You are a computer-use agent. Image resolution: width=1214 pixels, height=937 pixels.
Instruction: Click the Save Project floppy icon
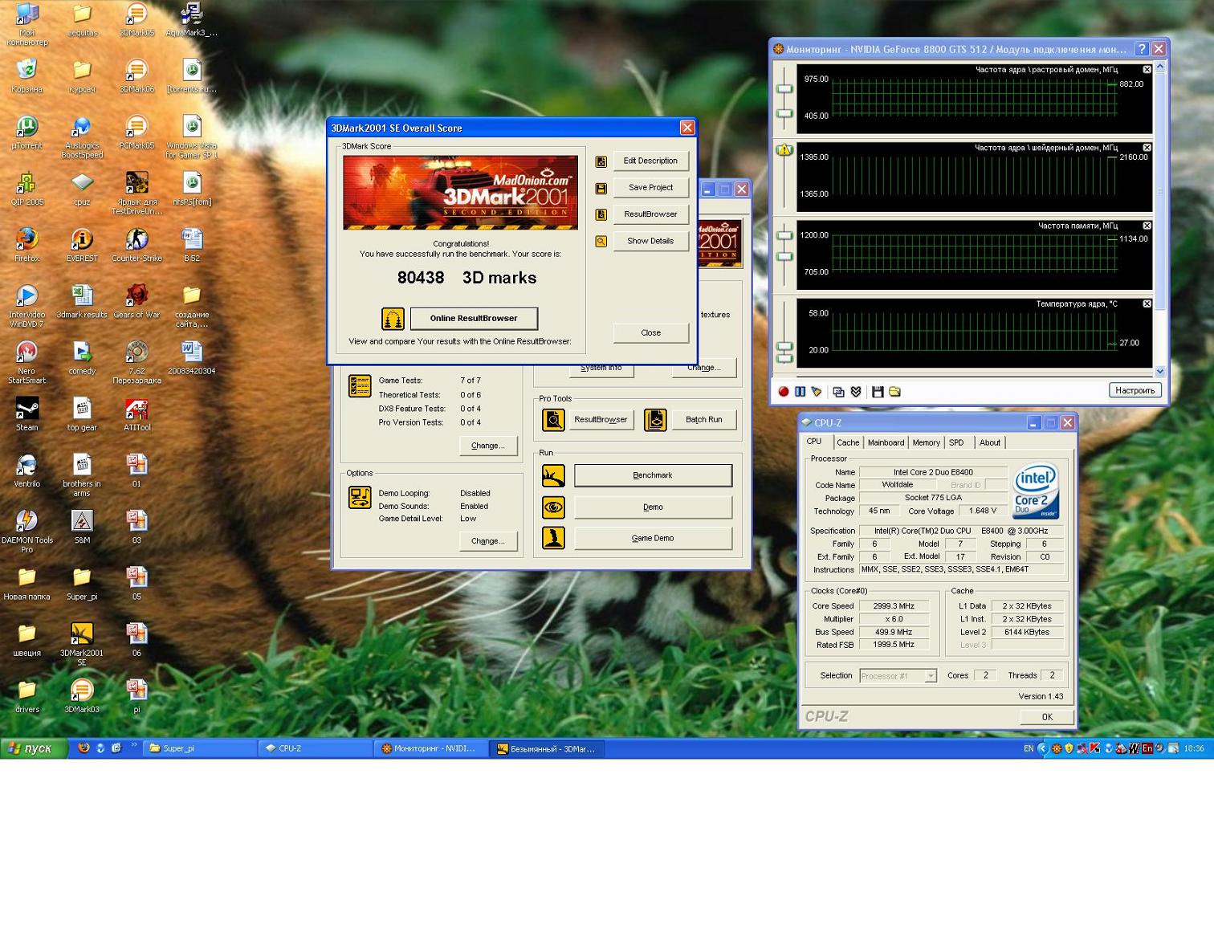pos(601,188)
